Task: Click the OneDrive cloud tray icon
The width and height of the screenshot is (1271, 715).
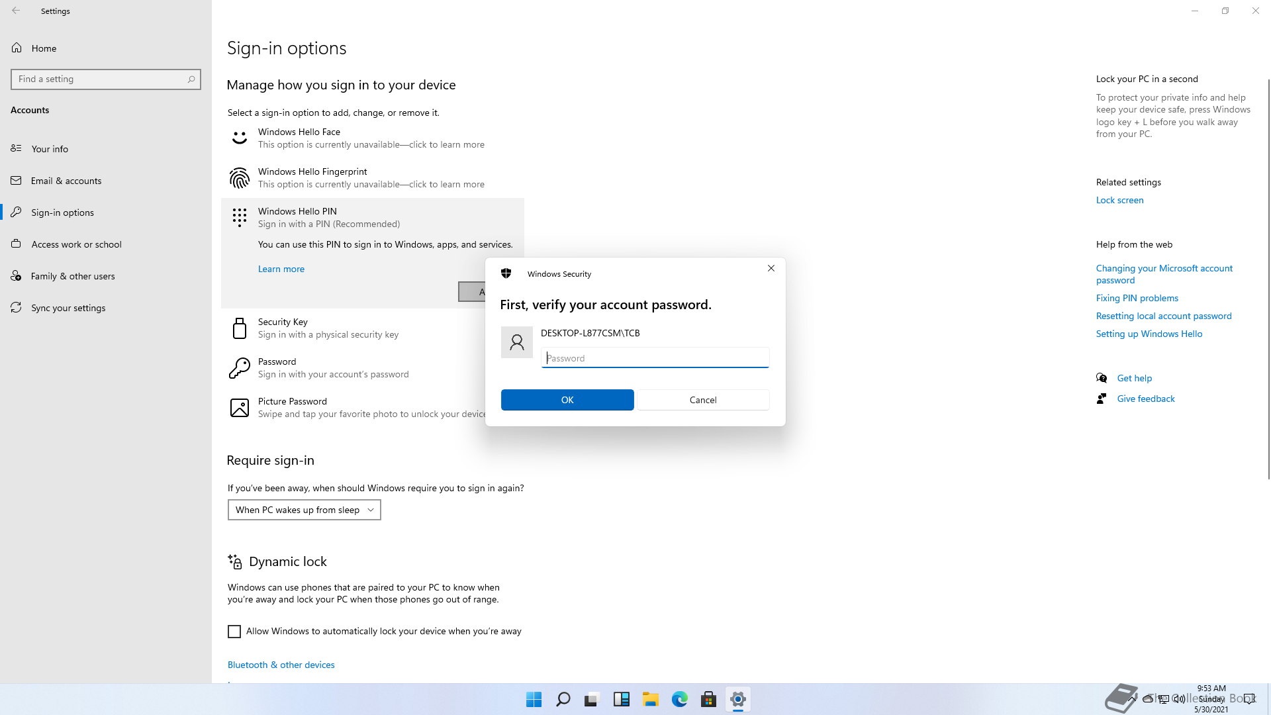Action: (x=1148, y=699)
